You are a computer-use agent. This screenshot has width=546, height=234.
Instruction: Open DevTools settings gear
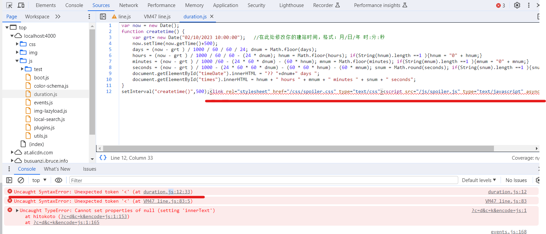[x=517, y=5]
